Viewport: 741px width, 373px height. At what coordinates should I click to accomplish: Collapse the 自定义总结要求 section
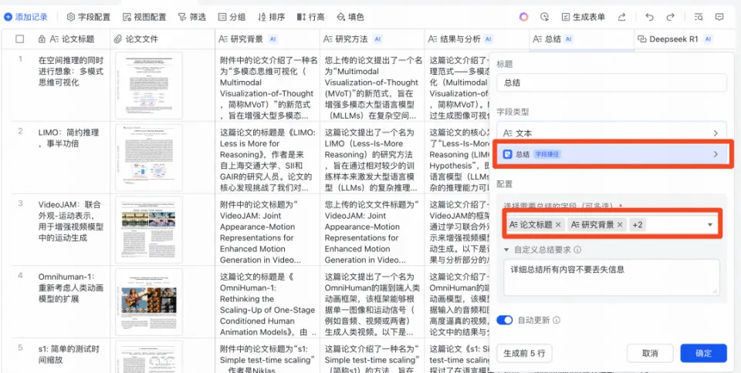coord(506,250)
